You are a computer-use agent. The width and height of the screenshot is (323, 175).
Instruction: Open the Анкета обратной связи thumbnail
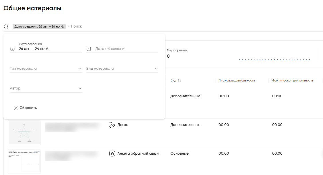tap(24, 161)
